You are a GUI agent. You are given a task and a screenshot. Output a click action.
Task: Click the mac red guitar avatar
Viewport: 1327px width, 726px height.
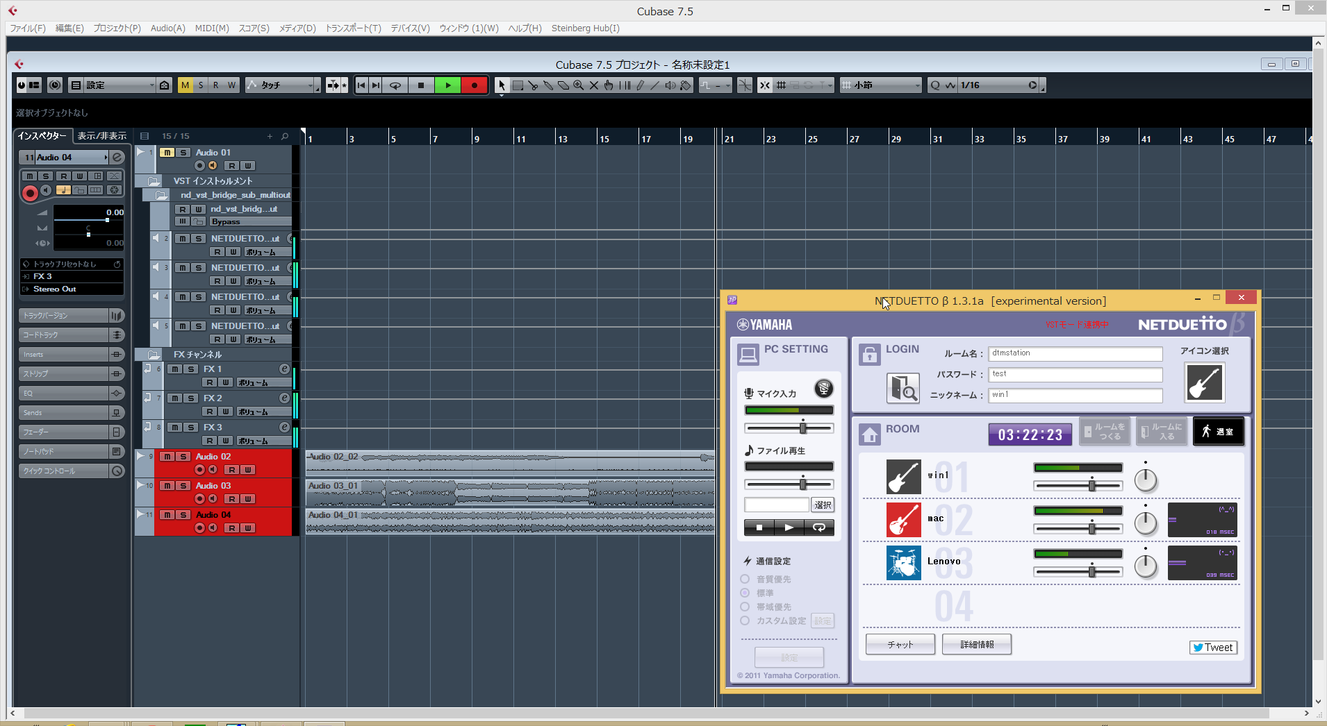pos(903,520)
